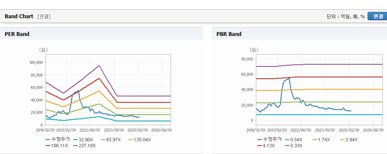
Task: Select the Band Chart heading
Action: (x=19, y=16)
